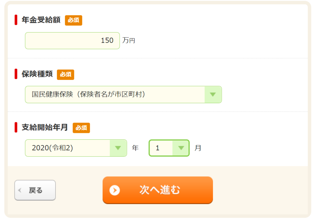Click the 保険種類 heading label
The height and width of the screenshot is (219, 317).
37,74
